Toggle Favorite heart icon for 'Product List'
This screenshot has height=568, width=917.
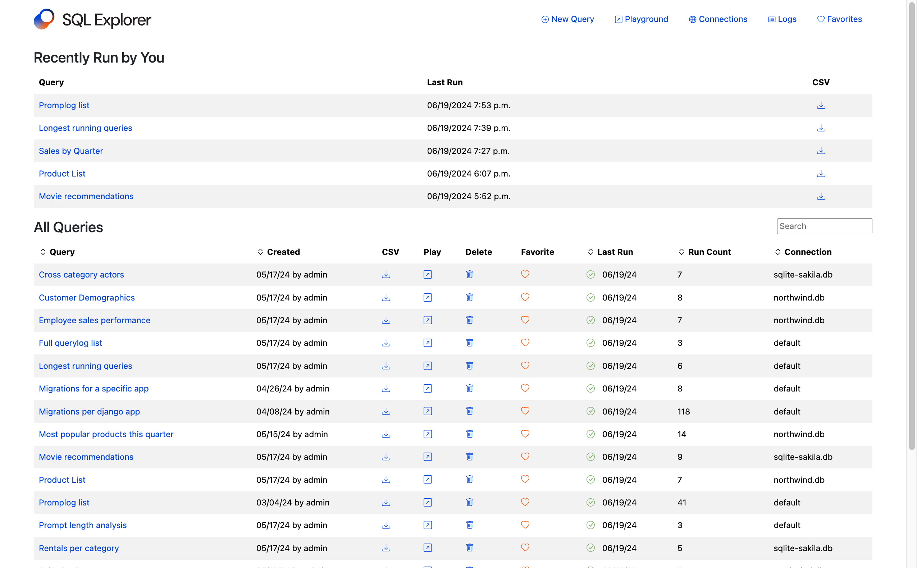525,480
